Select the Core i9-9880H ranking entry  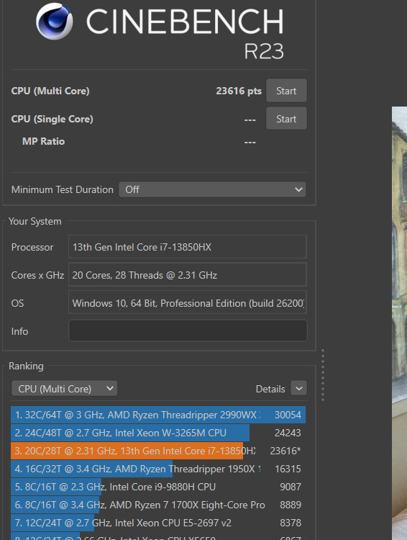(158, 487)
